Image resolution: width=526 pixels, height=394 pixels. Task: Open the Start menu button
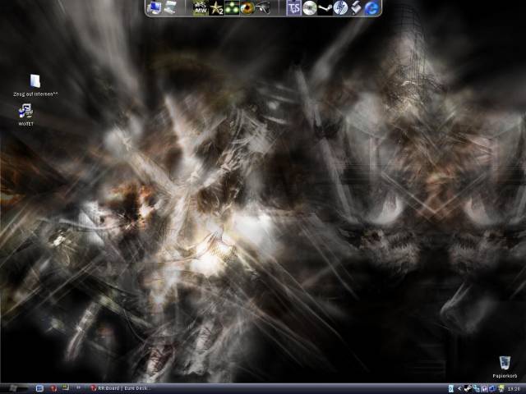click(13, 388)
